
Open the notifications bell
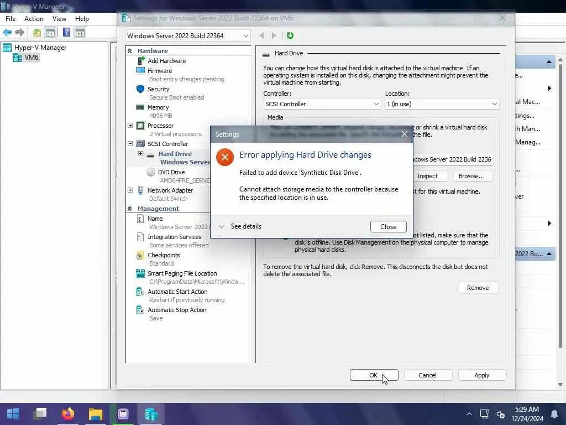click(x=554, y=414)
